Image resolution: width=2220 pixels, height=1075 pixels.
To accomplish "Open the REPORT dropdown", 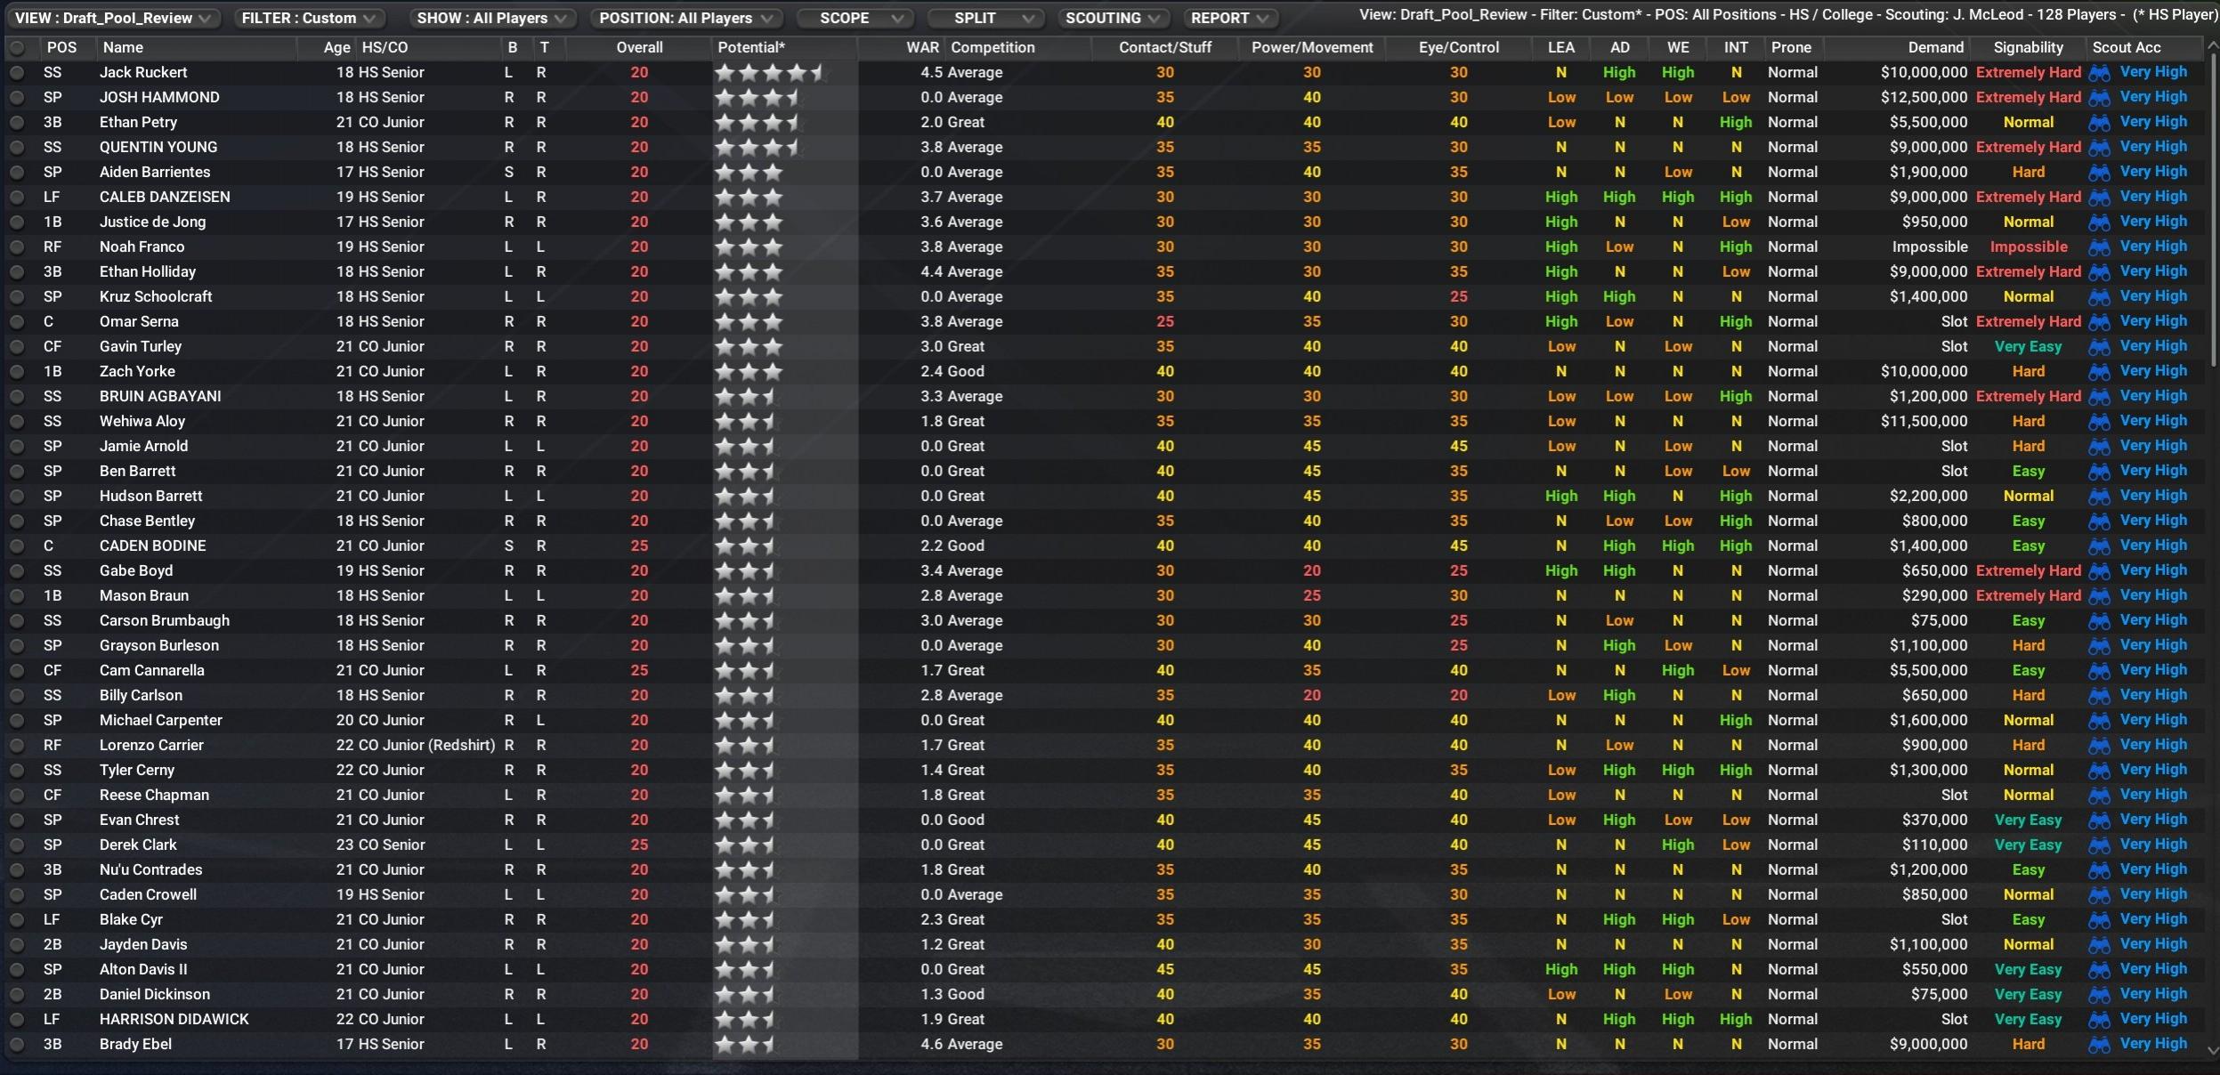I will 1230,17.
